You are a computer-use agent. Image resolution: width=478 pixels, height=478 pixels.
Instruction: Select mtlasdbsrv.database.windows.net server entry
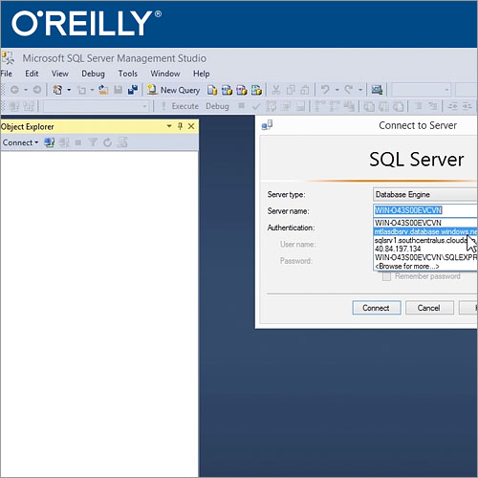(425, 231)
